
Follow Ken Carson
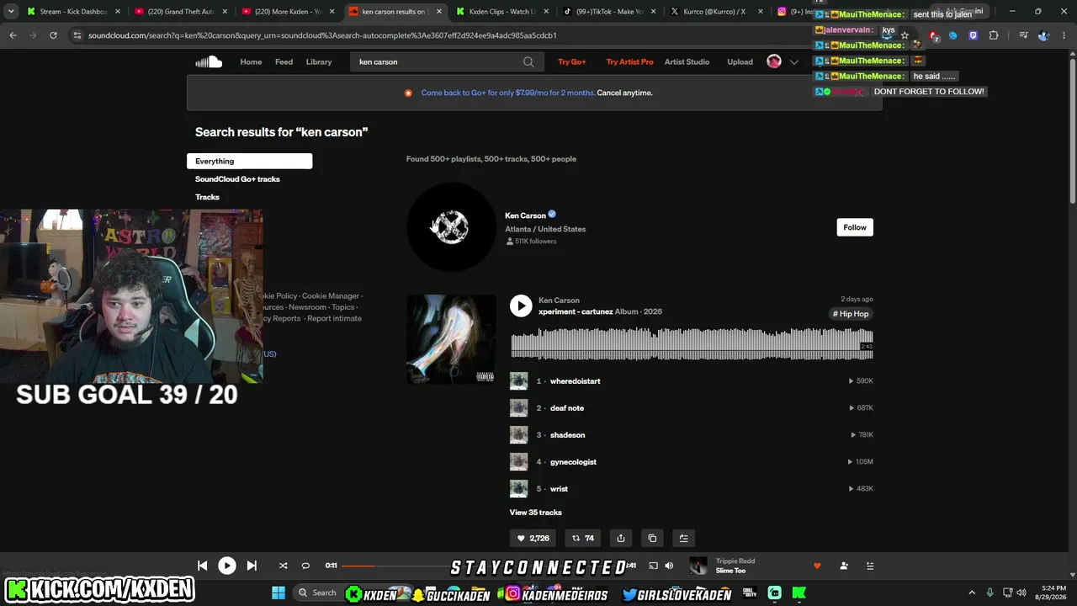(855, 227)
